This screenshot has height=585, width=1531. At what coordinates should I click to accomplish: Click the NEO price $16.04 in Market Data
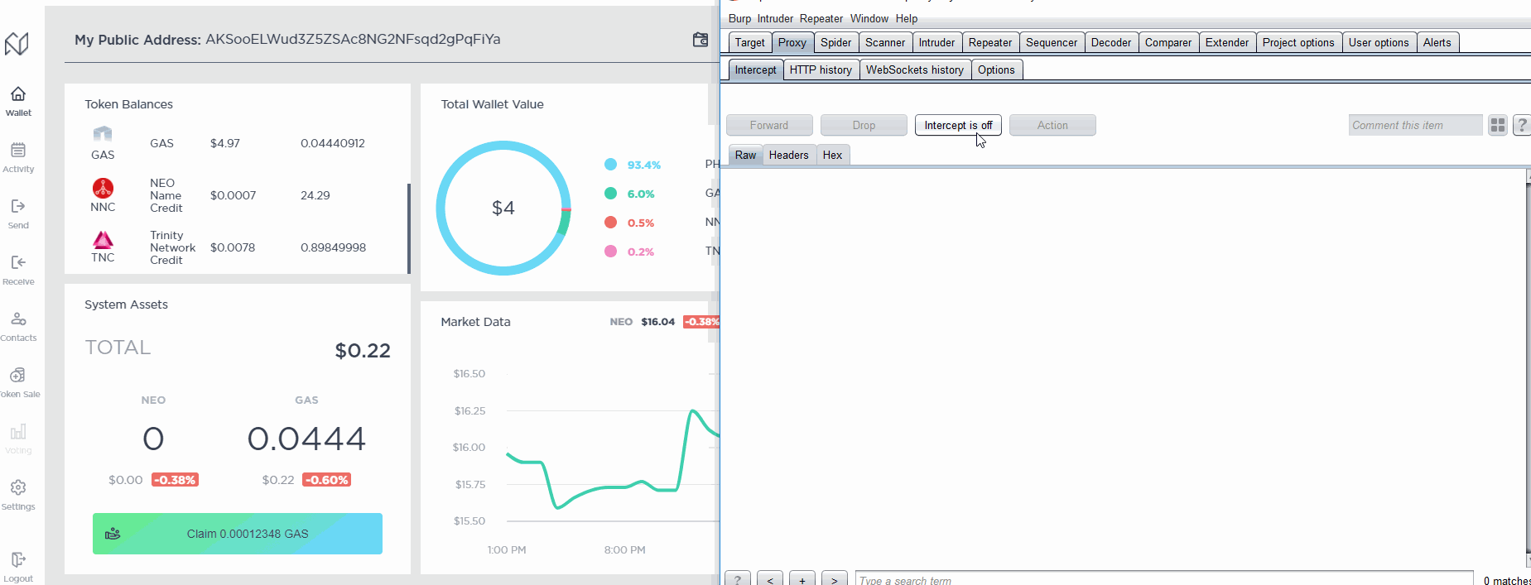point(657,322)
